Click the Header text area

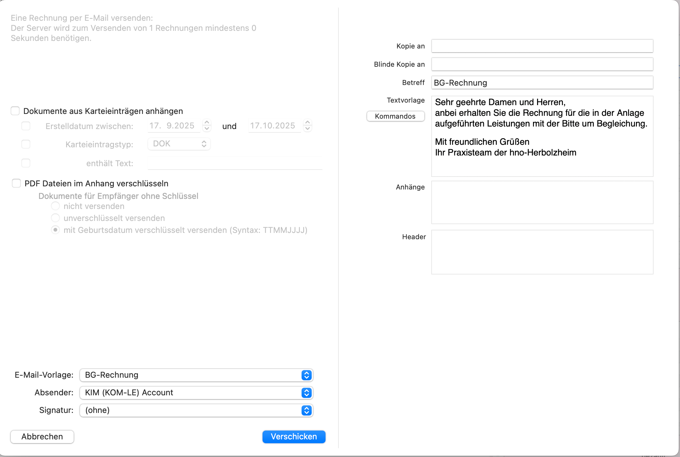[x=542, y=252]
